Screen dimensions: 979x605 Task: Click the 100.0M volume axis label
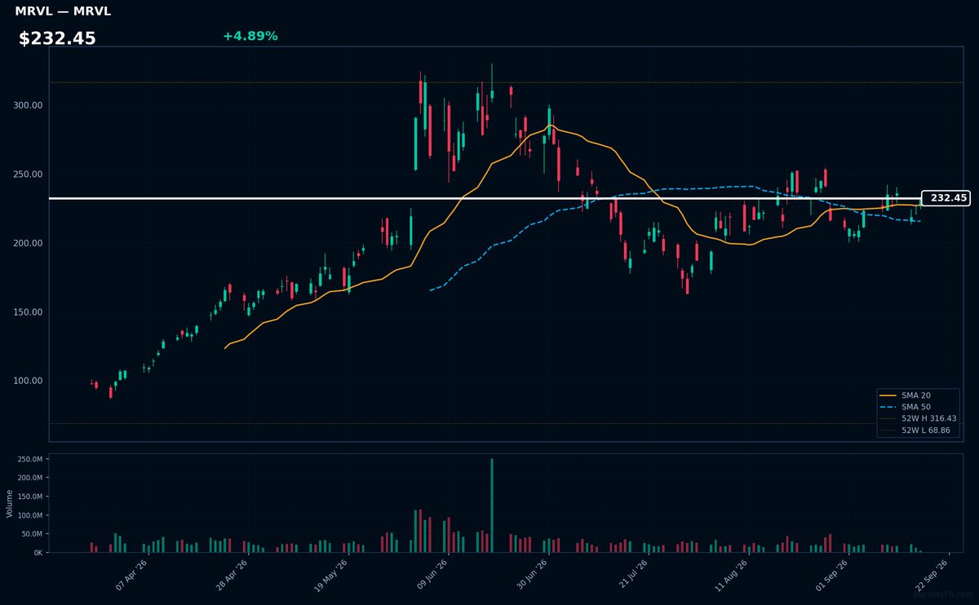30,515
